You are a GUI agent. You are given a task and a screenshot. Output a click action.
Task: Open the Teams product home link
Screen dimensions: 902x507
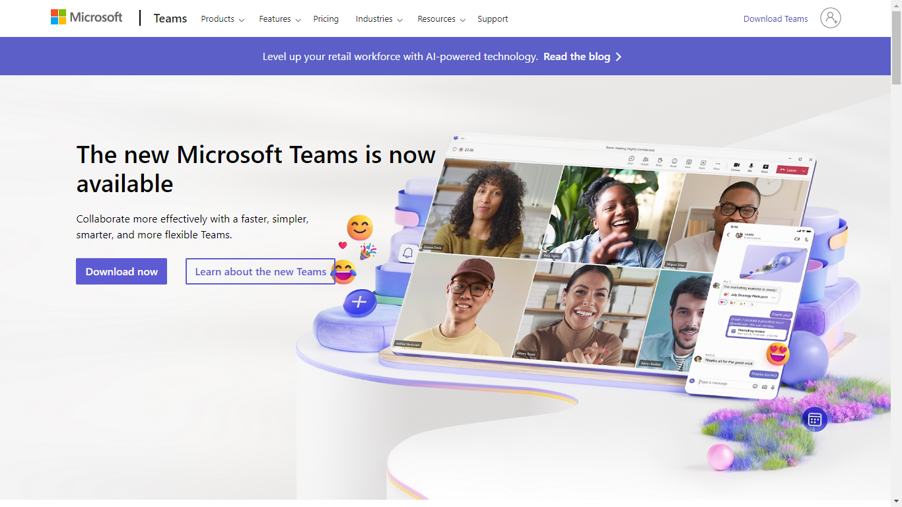click(170, 18)
